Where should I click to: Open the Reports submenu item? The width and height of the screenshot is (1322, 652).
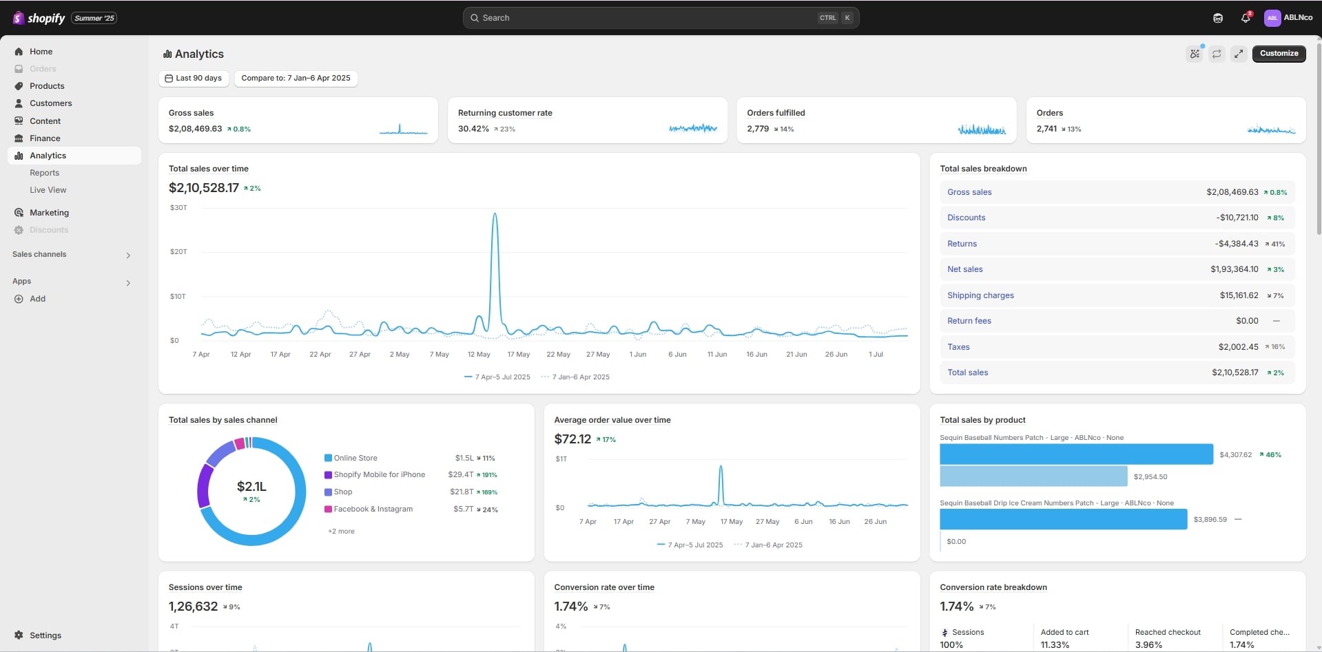click(x=44, y=173)
